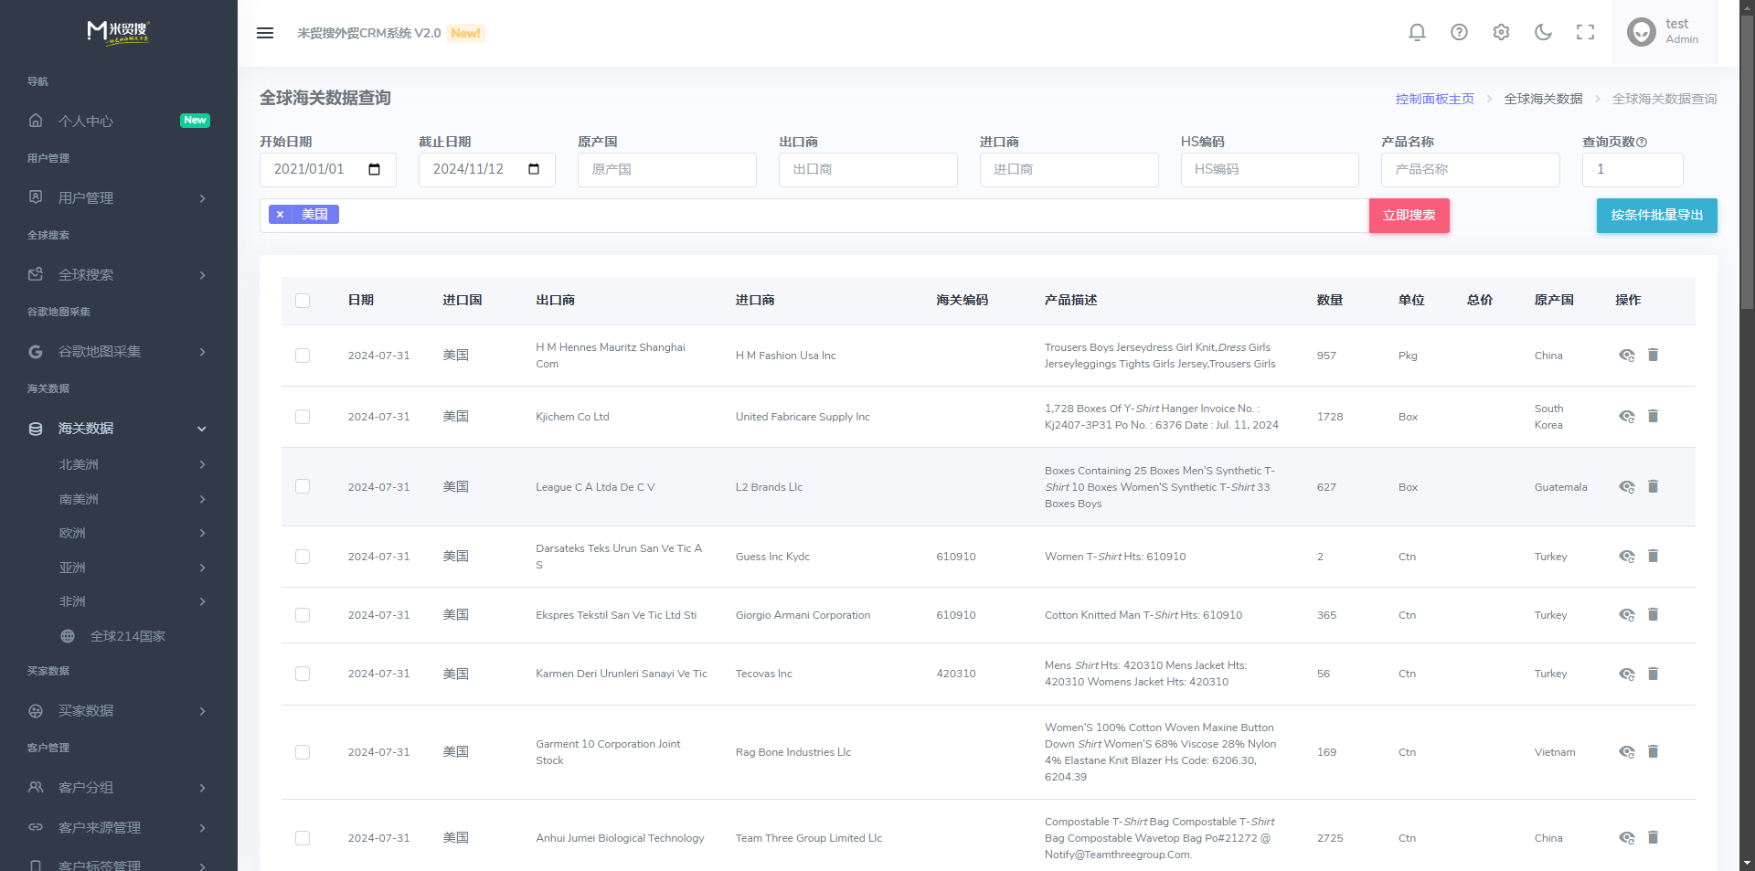Viewport: 1755px width, 871px height.
Task: View details of Tecovas Inc row
Action: point(1627,674)
